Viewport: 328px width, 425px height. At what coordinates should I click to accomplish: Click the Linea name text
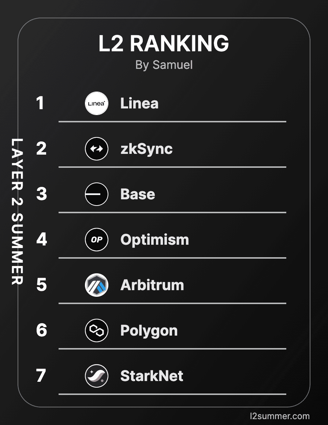(139, 103)
